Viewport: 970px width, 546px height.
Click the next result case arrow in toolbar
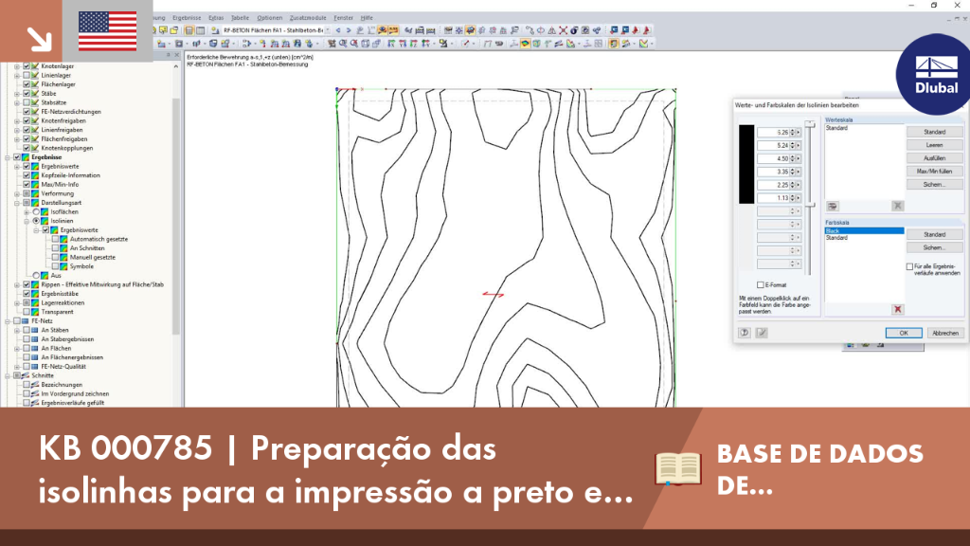(x=349, y=30)
